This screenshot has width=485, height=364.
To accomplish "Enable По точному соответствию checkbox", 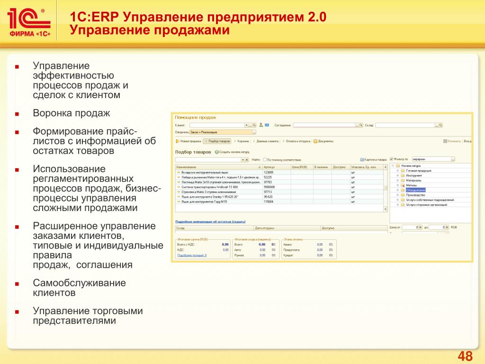I will pyautogui.click(x=265, y=160).
